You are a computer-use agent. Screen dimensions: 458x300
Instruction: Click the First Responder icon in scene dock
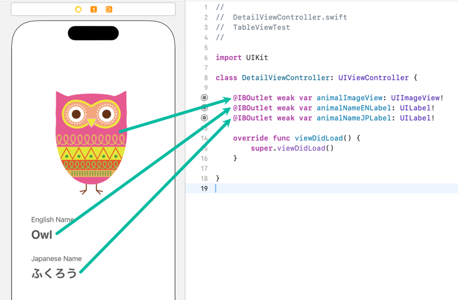94,9
